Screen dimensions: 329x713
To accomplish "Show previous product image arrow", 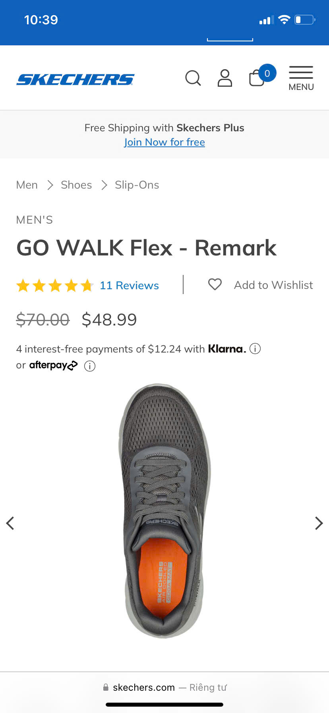I will coord(10,523).
